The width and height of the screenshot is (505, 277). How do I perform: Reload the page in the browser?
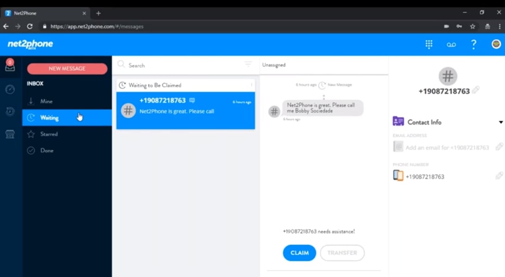pyautogui.click(x=30, y=26)
